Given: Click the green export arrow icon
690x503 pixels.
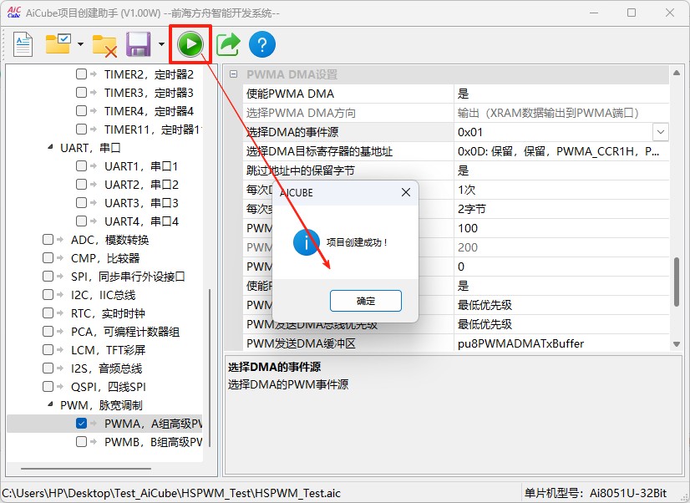Looking at the screenshot, I should click(228, 44).
